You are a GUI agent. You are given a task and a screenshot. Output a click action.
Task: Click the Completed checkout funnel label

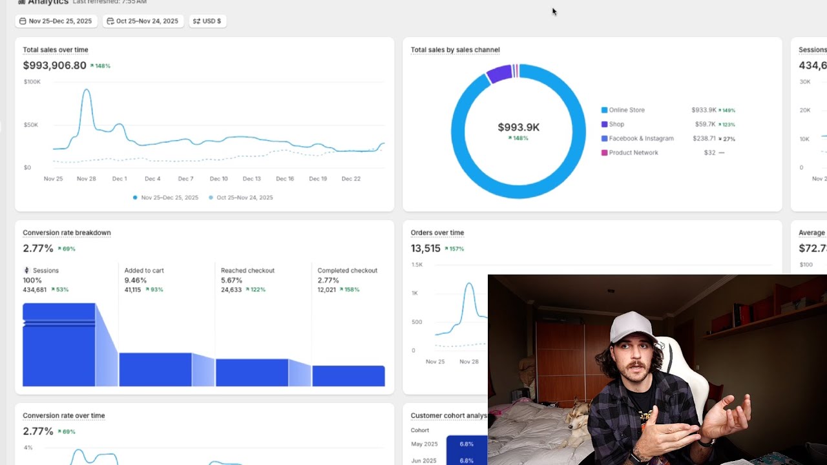point(348,271)
